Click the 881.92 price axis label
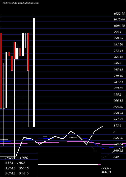The width and height of the screenshot is (126, 177). point(118,119)
